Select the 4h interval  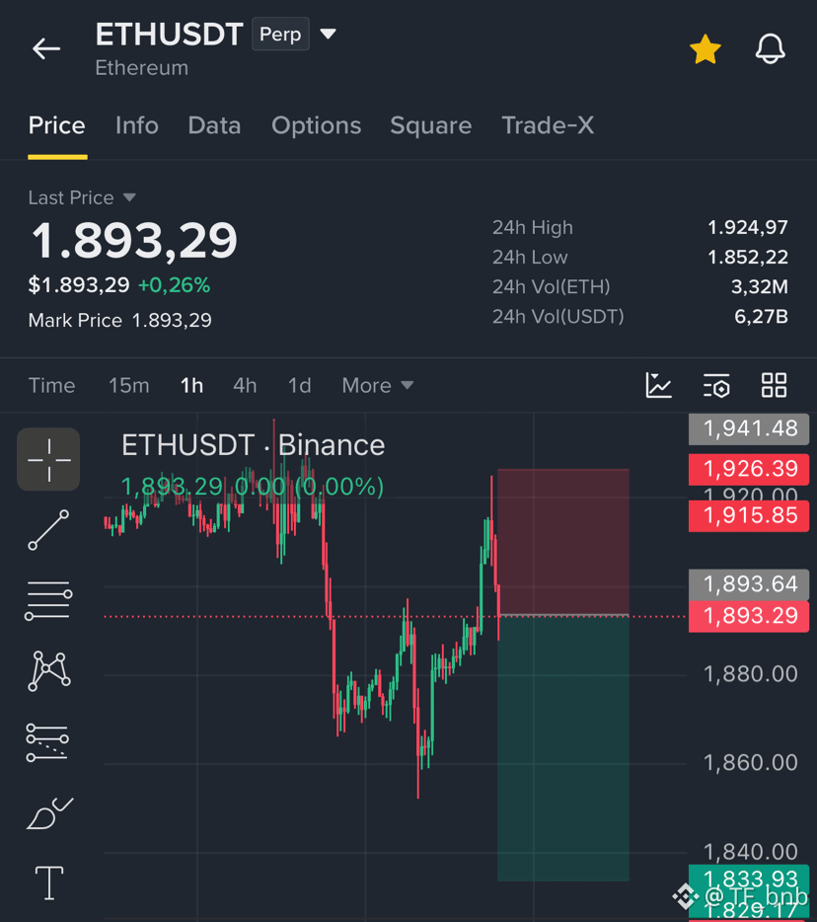pyautogui.click(x=245, y=386)
